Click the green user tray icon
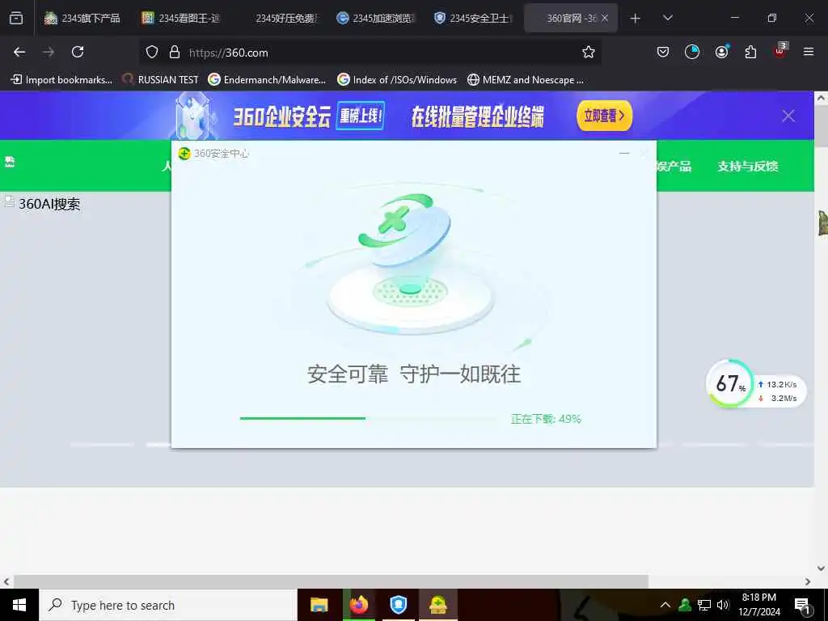This screenshot has height=621, width=828. (685, 605)
